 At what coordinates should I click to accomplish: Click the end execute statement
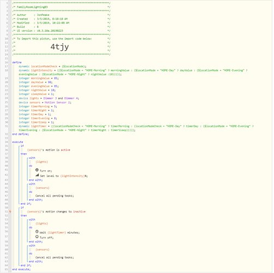pyautogui.click(x=21, y=270)
